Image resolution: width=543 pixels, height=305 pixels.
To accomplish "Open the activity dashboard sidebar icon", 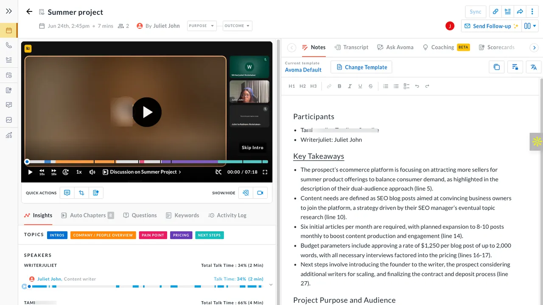I will (x=9, y=105).
